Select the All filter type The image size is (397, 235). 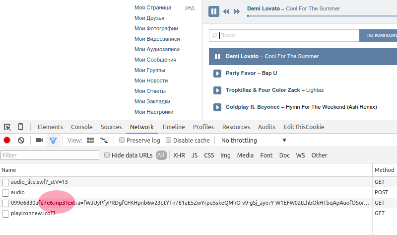pyautogui.click(x=161, y=156)
